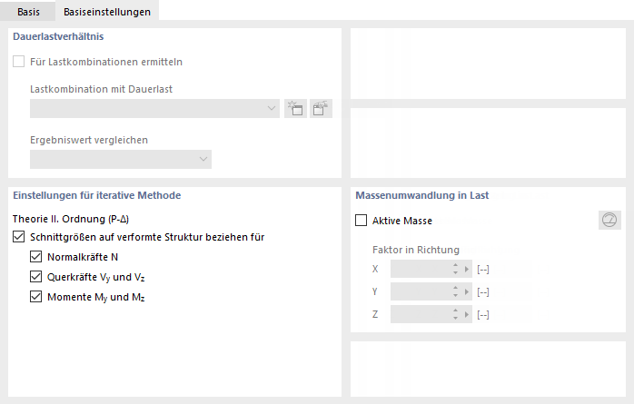
Task: Click the X direction factor field
Action: [x=420, y=269]
